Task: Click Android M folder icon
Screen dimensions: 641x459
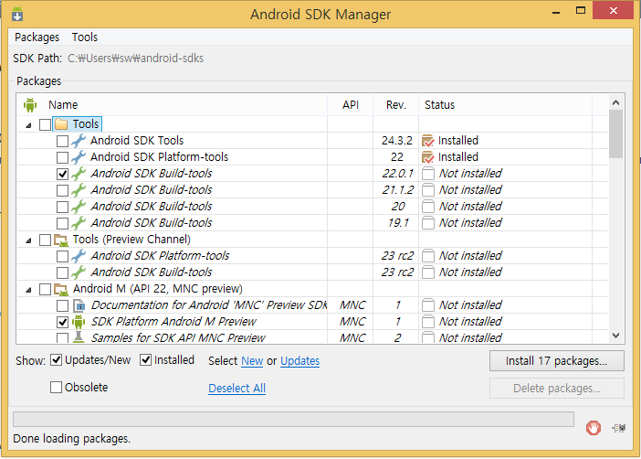Action: (x=61, y=290)
